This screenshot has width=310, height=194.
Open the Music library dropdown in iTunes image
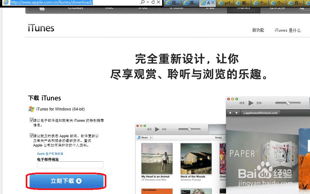click(x=145, y=137)
